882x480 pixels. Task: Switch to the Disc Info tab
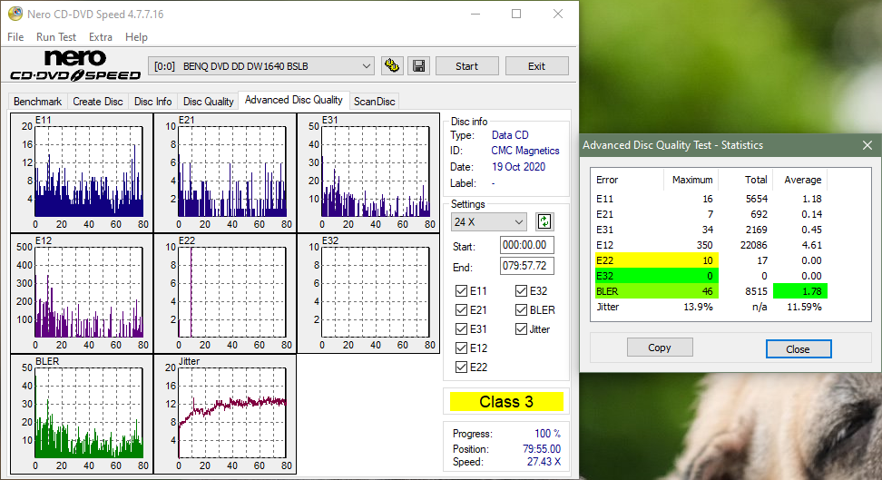(x=153, y=102)
